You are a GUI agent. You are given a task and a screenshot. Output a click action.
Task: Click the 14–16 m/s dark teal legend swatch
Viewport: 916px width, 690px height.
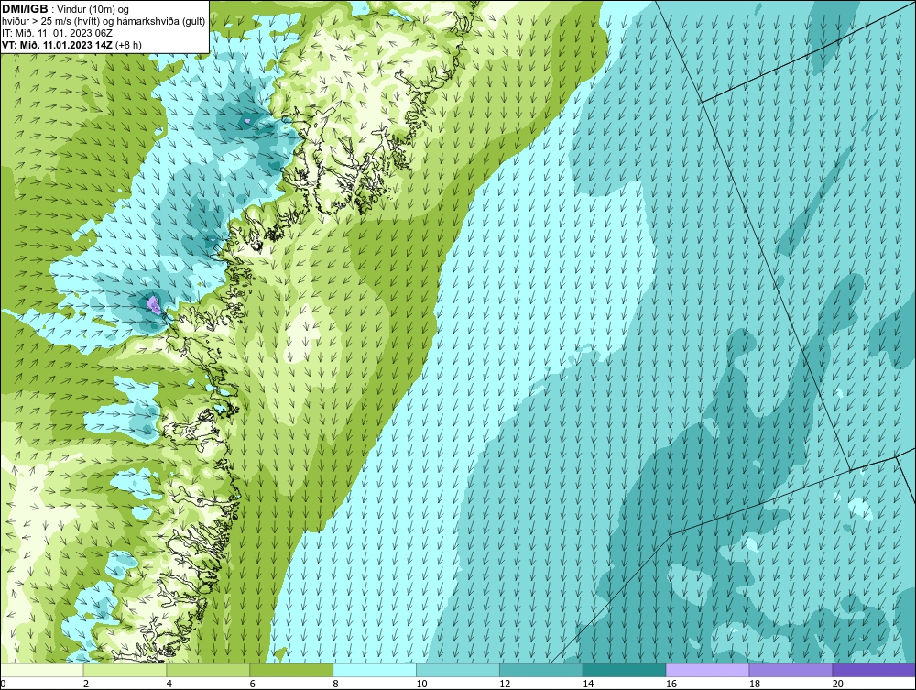point(625,670)
